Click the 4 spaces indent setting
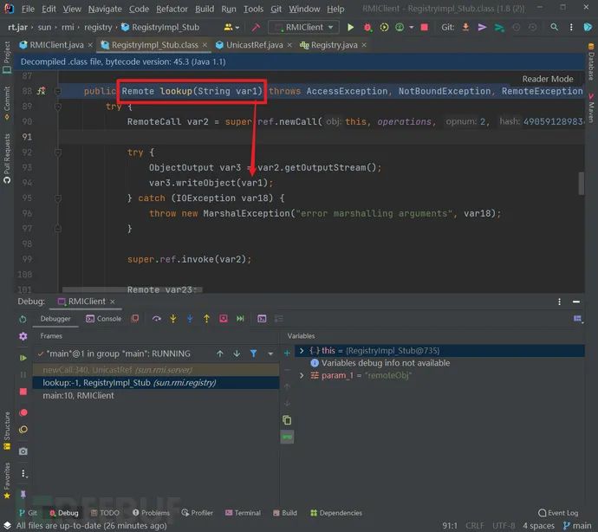This screenshot has width=598, height=532. pos(538,526)
